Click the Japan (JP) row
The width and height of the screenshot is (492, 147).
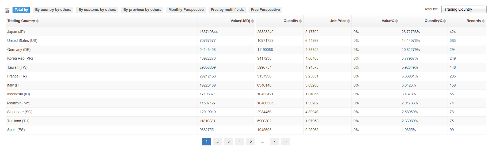coord(246,32)
